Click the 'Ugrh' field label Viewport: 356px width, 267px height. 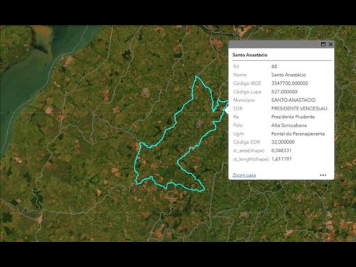(239, 134)
